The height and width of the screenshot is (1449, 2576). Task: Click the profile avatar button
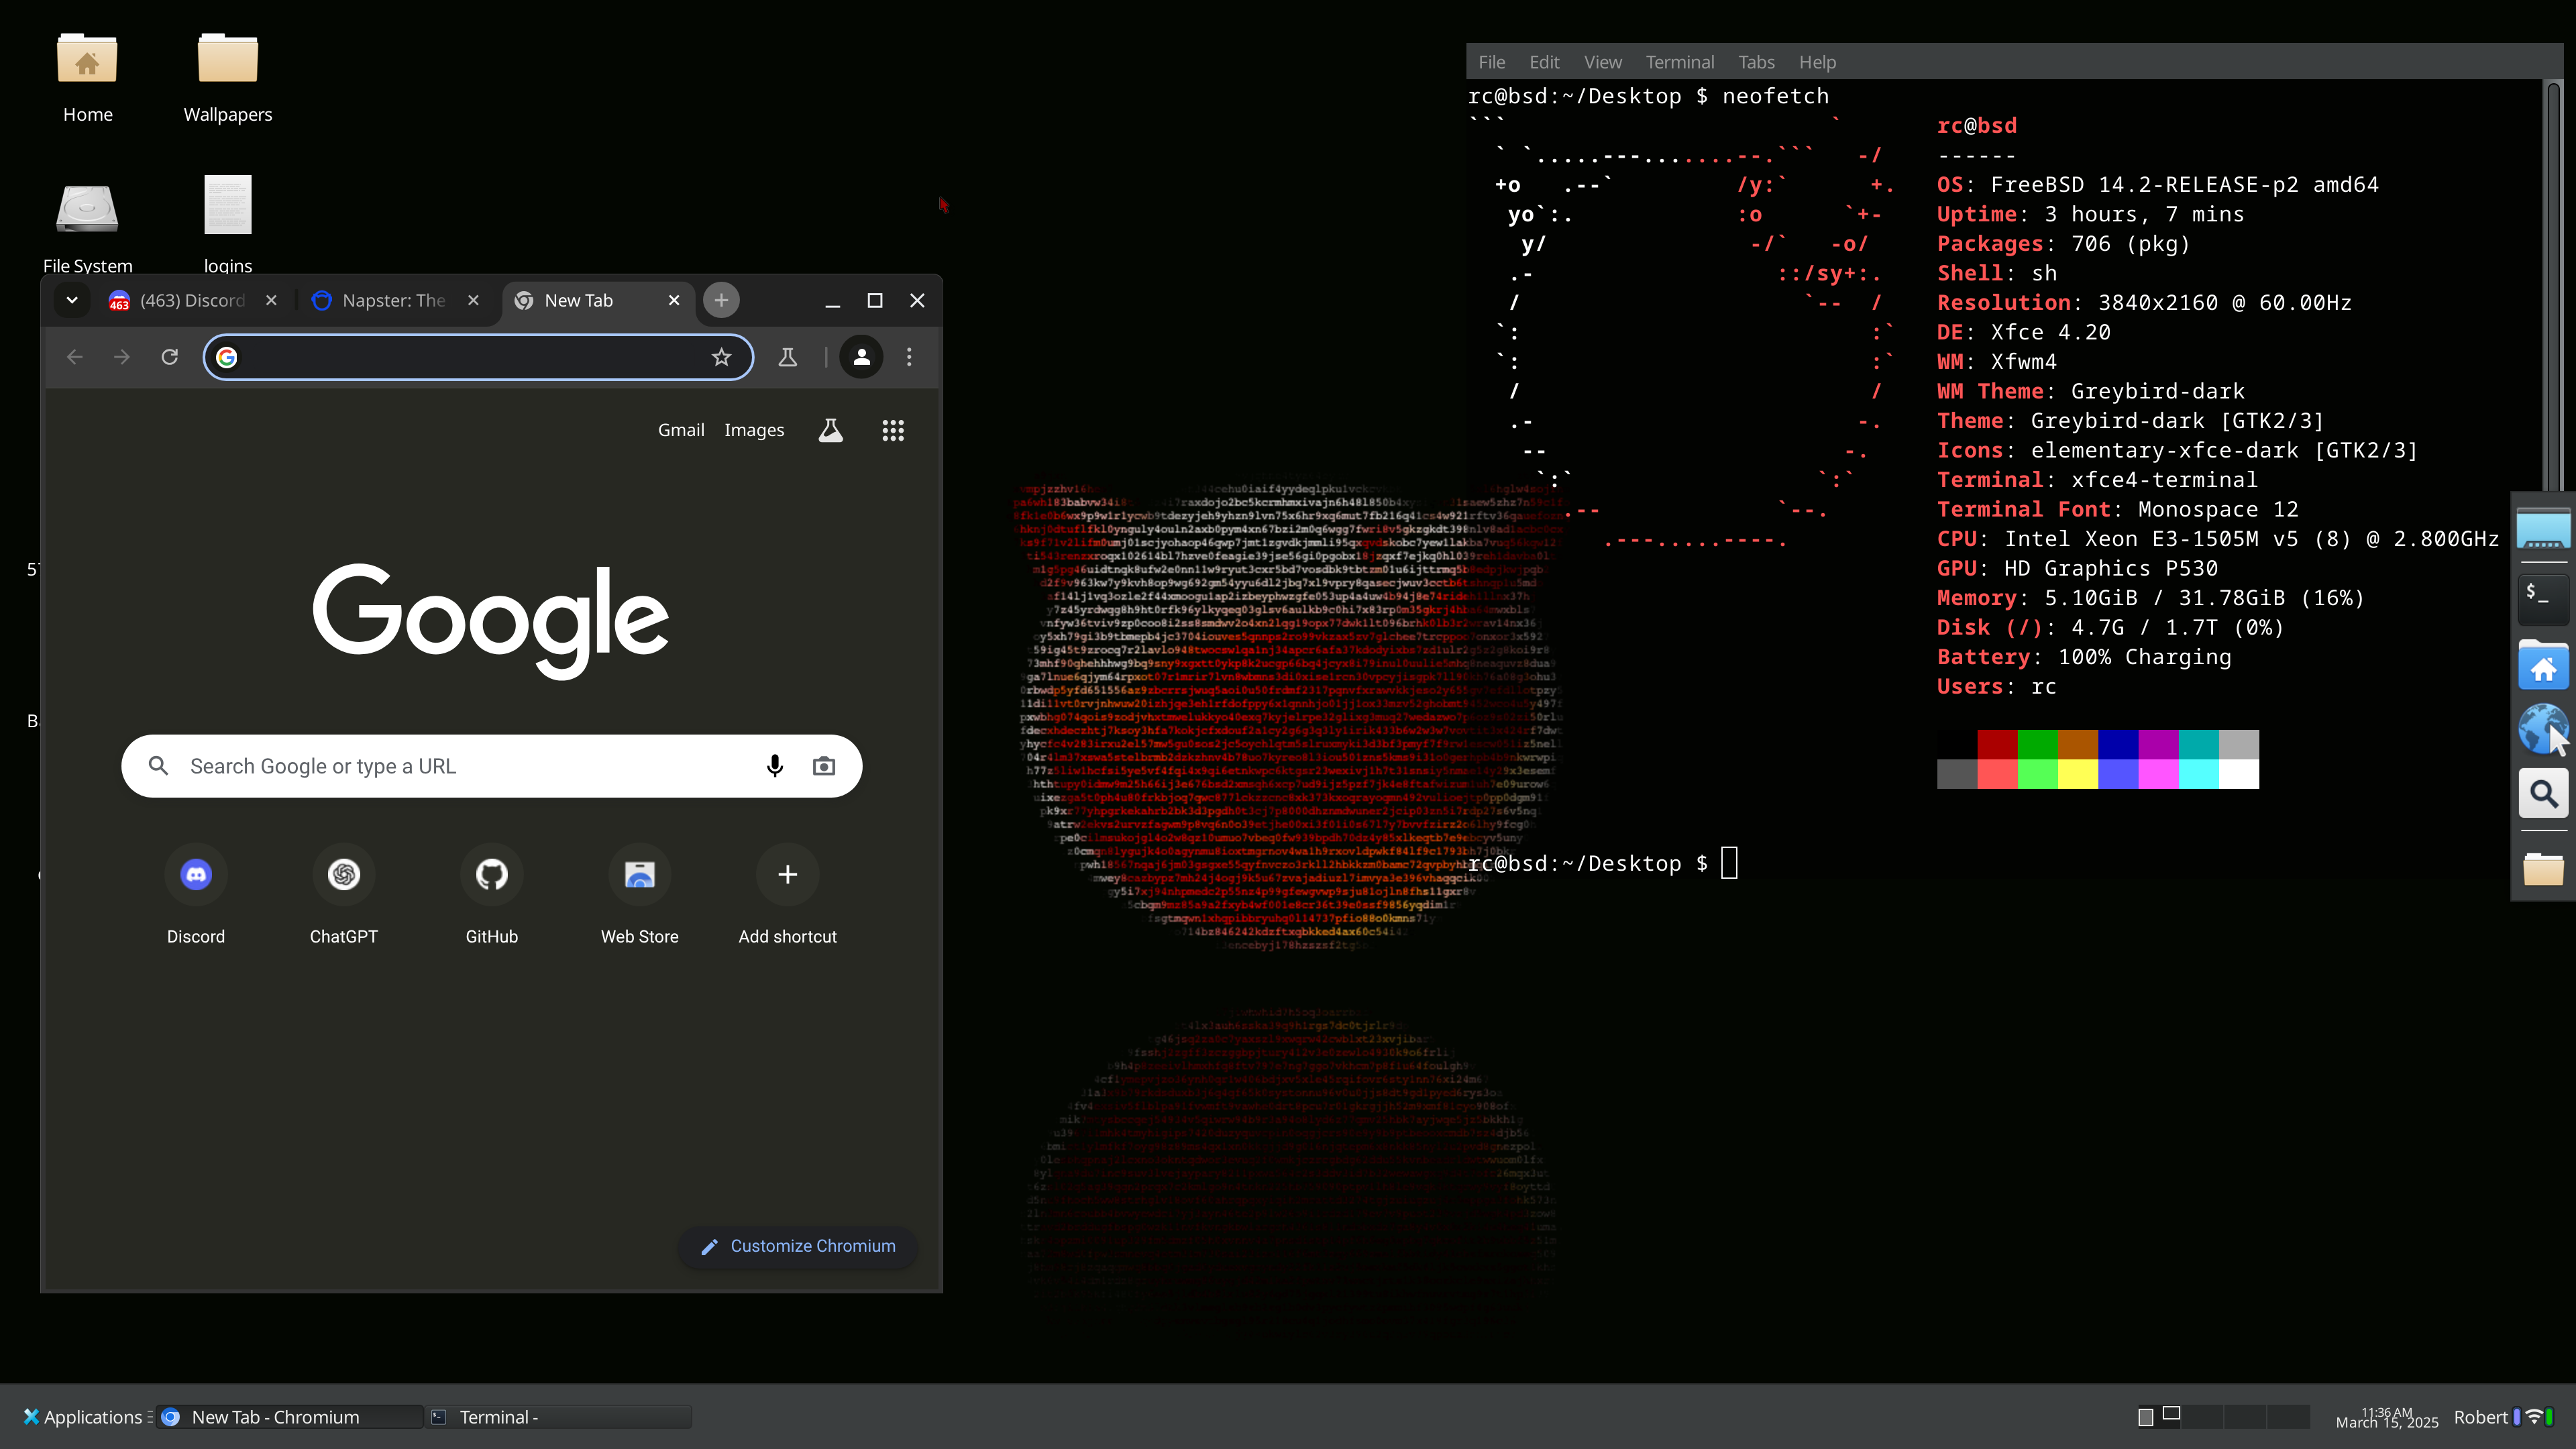861,357
